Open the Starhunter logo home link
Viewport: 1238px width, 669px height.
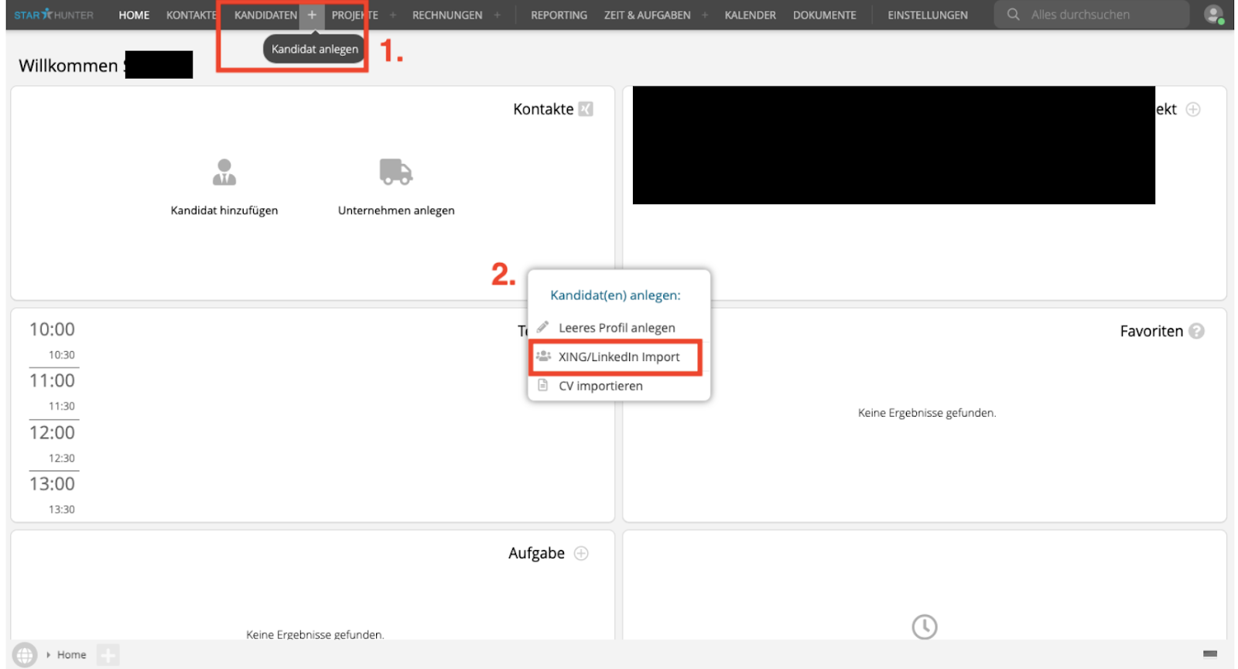pos(53,15)
